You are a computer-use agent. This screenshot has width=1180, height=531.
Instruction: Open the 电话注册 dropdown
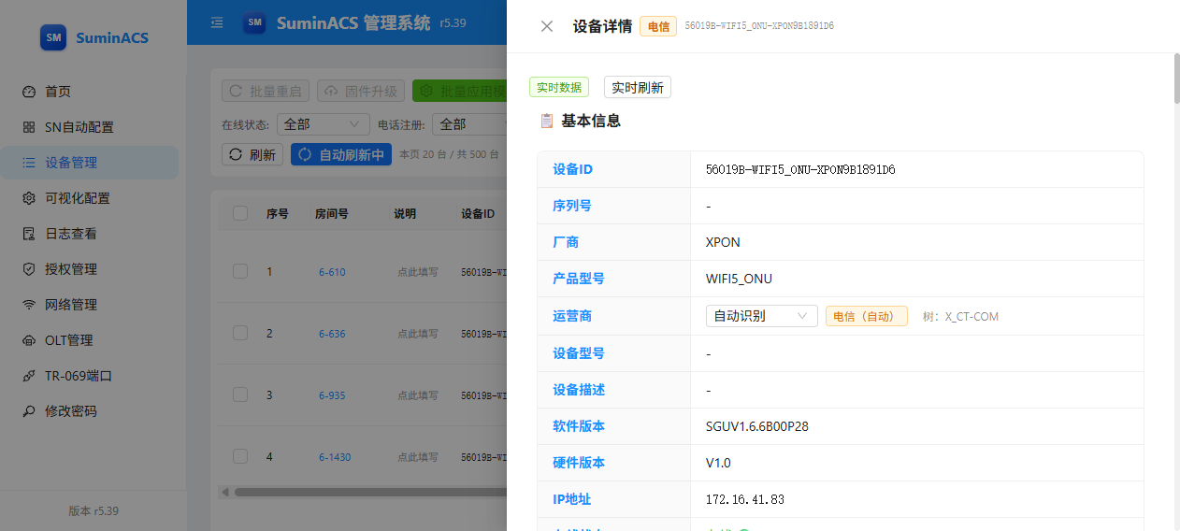469,123
